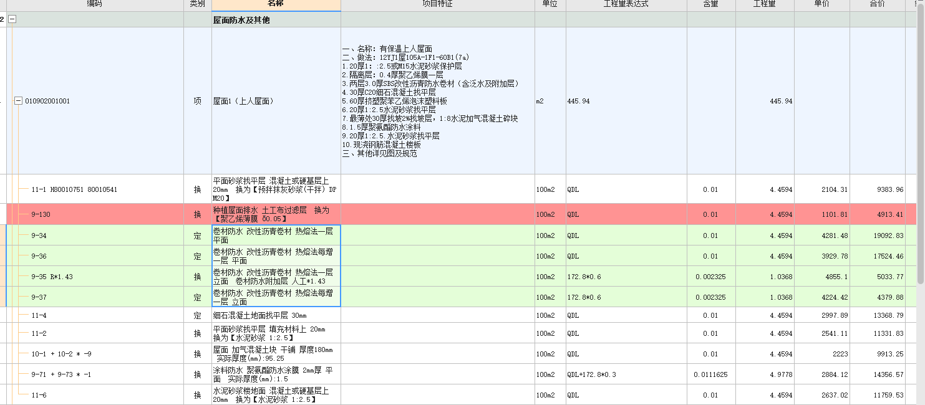The image size is (925, 405).
Task: Click the 类别 column header
Action: click(x=198, y=4)
